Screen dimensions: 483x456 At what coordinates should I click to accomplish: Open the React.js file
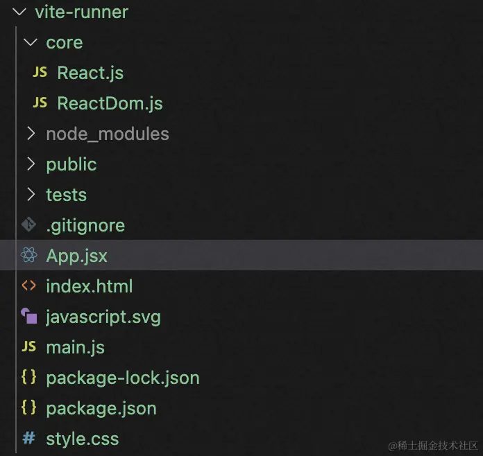[x=90, y=73]
